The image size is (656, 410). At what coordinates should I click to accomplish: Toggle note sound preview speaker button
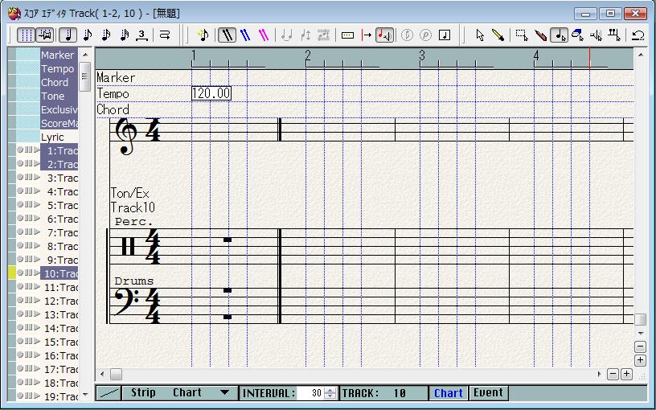click(384, 35)
